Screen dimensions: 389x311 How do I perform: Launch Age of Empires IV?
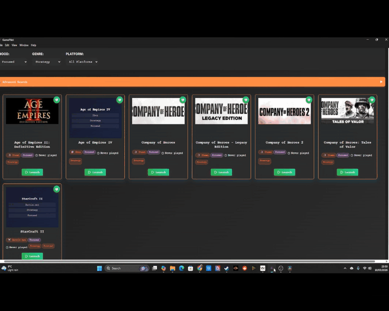95,172
